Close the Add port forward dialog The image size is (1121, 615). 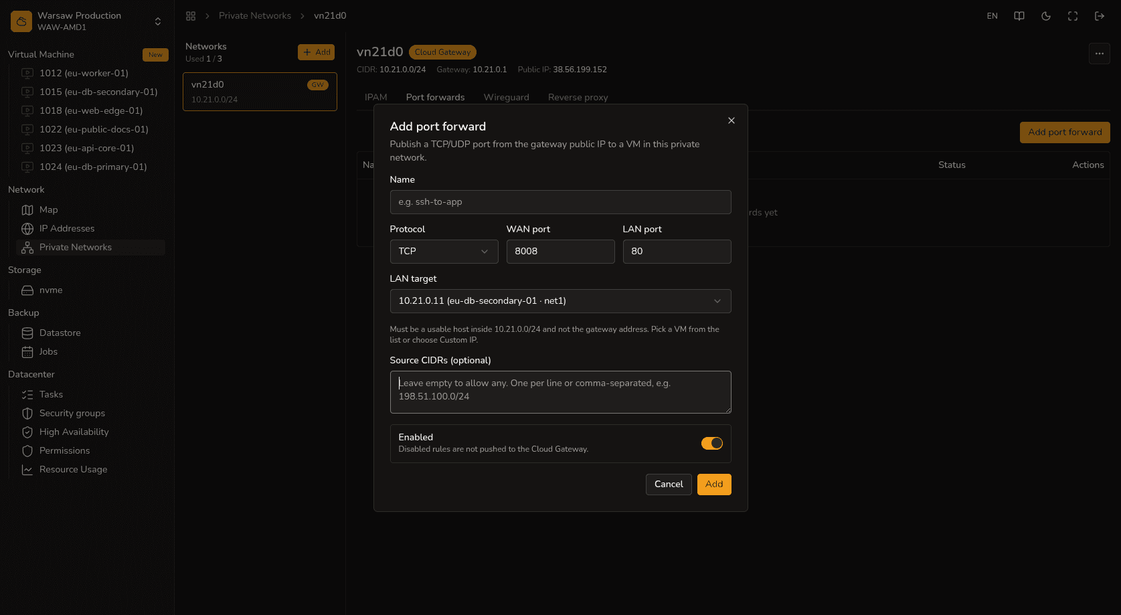click(731, 120)
